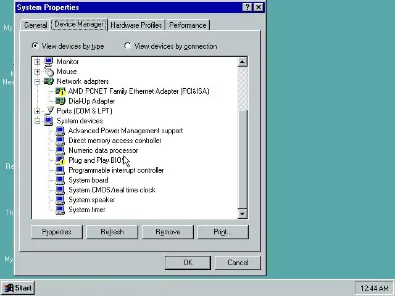Select the Dial-Up Adapter icon
This screenshot has height=296, width=395.
pos(60,101)
